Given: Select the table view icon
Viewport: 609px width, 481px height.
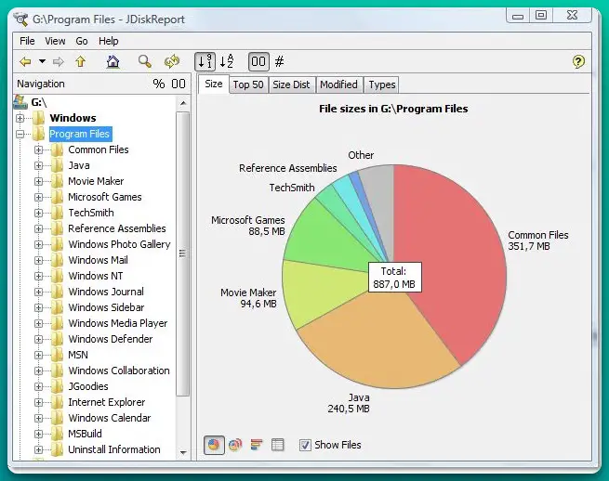Looking at the screenshot, I should click(x=277, y=445).
